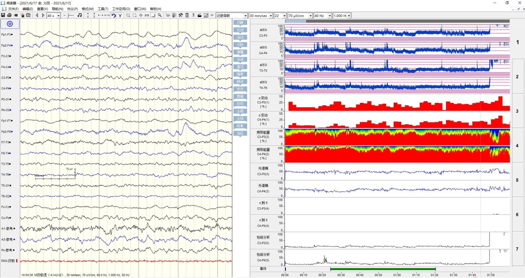
Task: Click the calculator-like icon in toolbar
Action: 187,15
